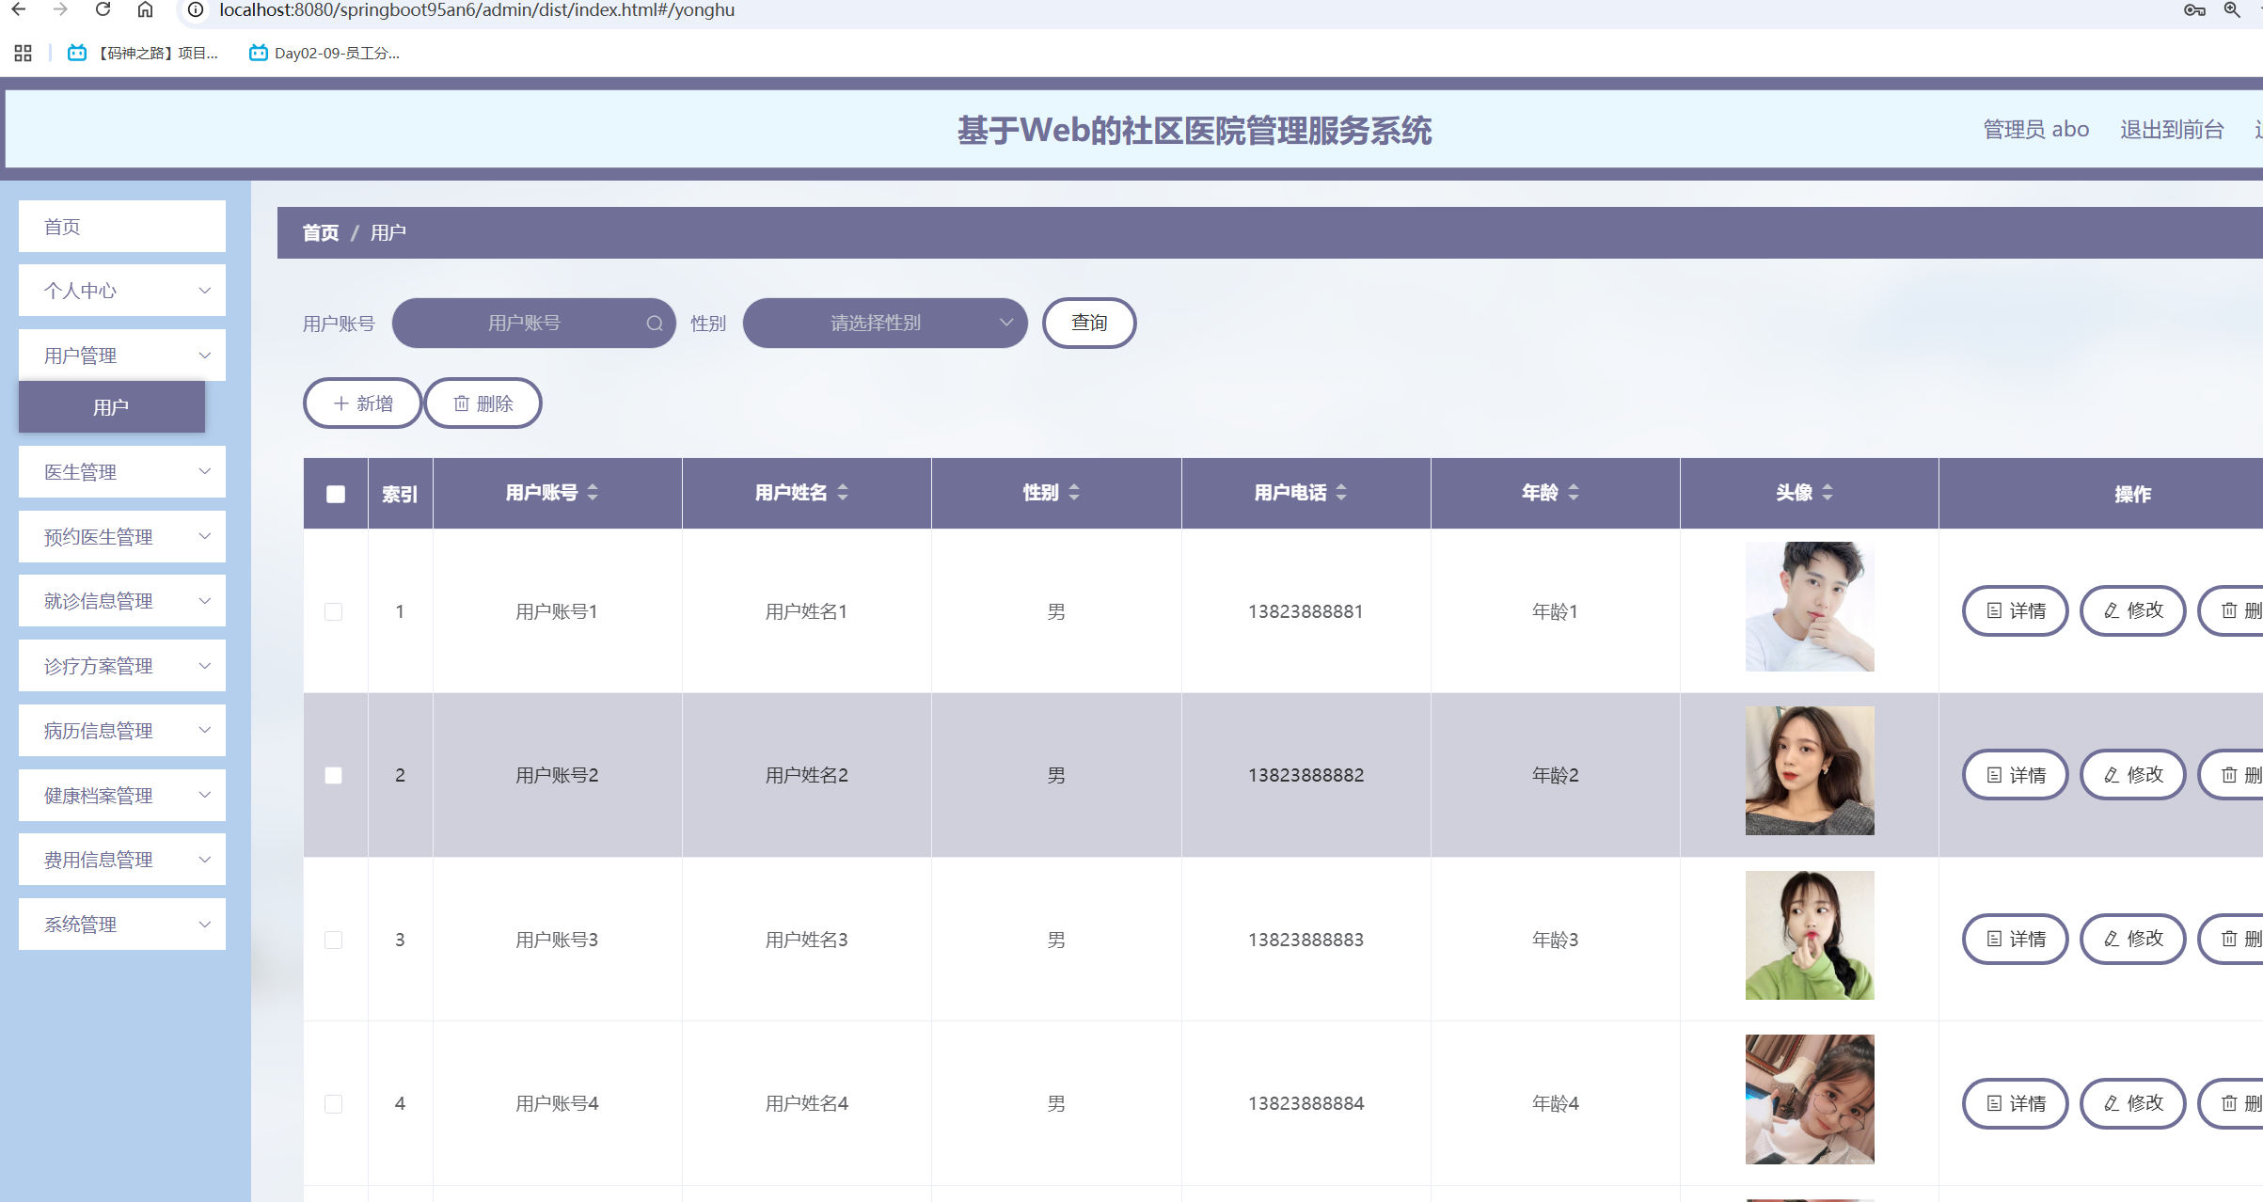Screen dimensions: 2263x1202
Task: Click the avatar photo of 用户姓名3
Action: (x=1810, y=935)
